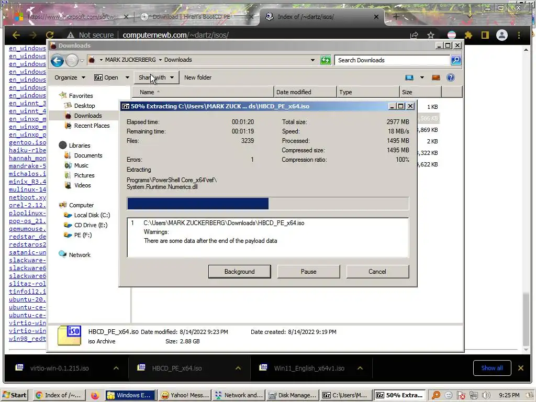Click the Search Downloads magnifier icon
The width and height of the screenshot is (536, 402).
pyautogui.click(x=456, y=60)
